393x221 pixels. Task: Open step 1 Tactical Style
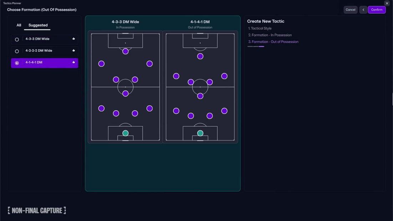coord(260,28)
